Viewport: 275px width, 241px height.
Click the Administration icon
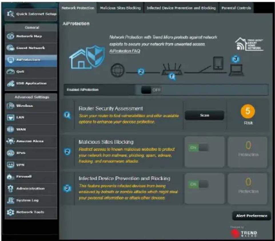click(10, 188)
